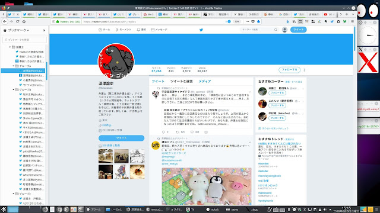Close the bookmarks sidebar with X
The height and width of the screenshot is (213, 380).
pyautogui.click(x=44, y=30)
